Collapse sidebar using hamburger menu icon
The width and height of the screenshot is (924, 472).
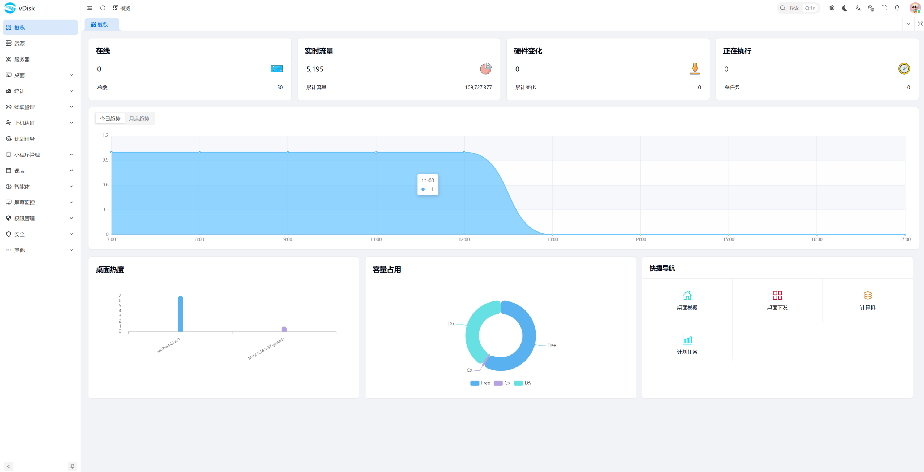point(90,8)
